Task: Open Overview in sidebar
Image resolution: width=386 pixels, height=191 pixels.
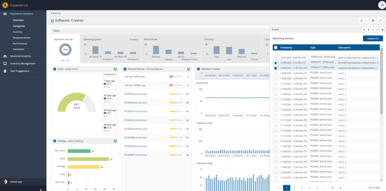Action: (x=18, y=20)
